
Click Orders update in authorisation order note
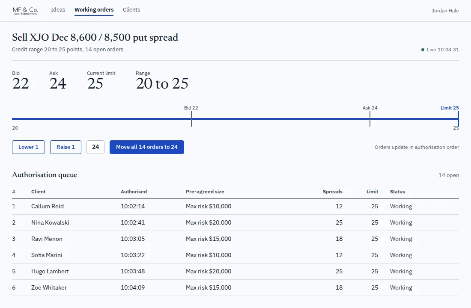417,148
